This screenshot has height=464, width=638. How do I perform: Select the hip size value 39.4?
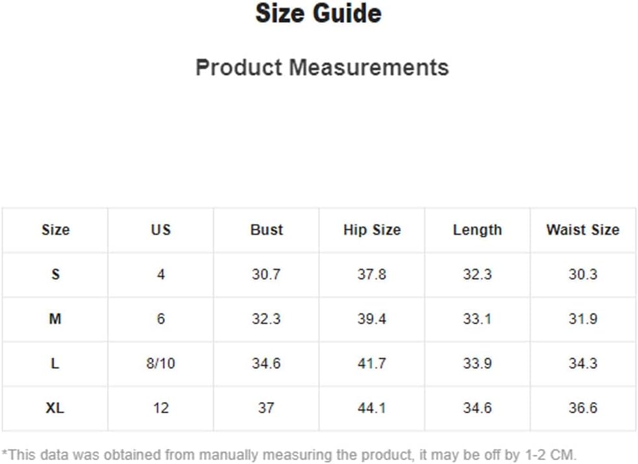pyautogui.click(x=372, y=319)
